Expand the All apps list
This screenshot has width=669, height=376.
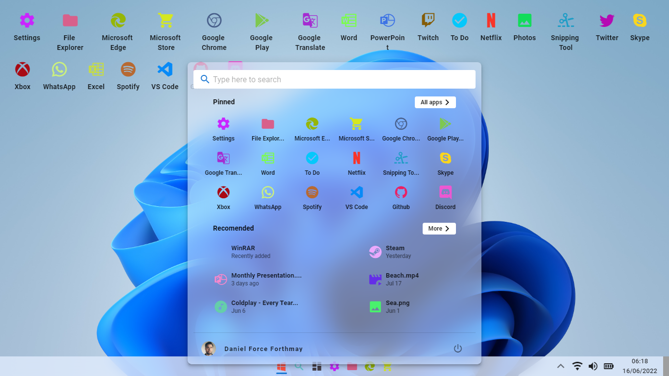435,102
